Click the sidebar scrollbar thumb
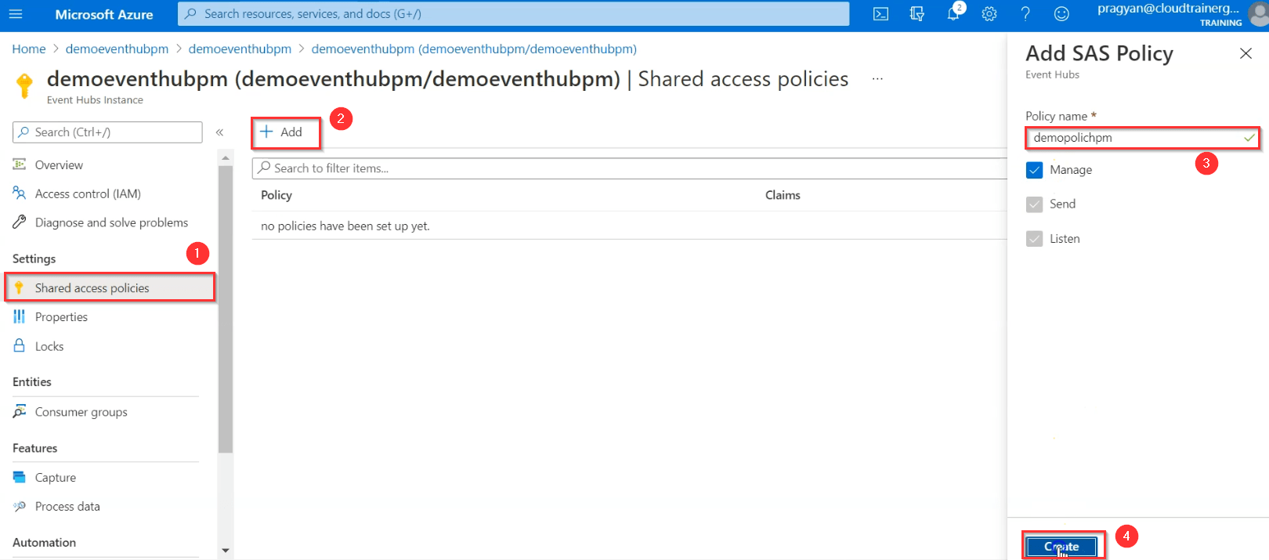This screenshot has height=560, width=1269. (226, 309)
